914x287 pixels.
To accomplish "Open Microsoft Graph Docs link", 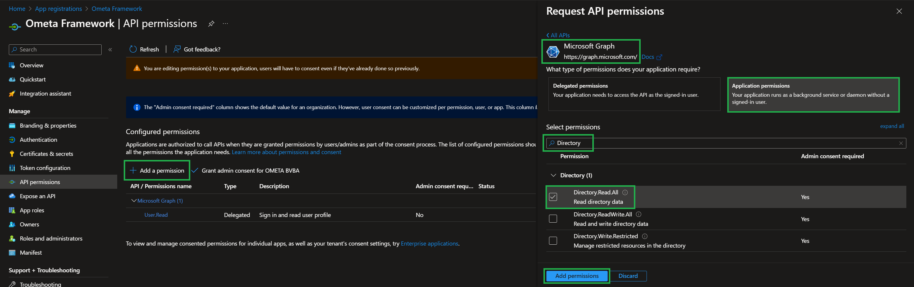I will point(652,57).
